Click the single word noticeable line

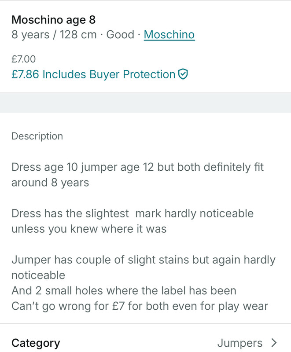38,275
